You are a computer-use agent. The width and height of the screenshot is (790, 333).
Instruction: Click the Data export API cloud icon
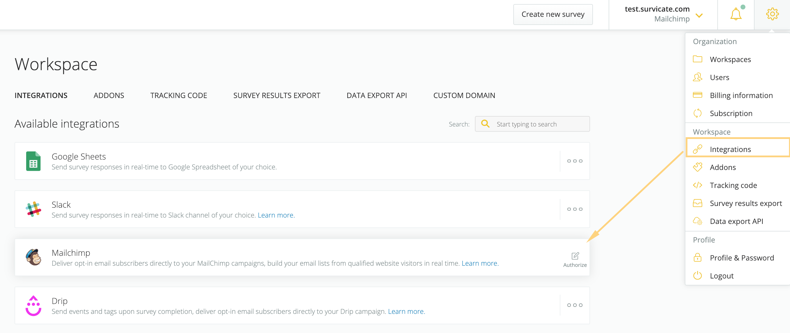(x=697, y=221)
